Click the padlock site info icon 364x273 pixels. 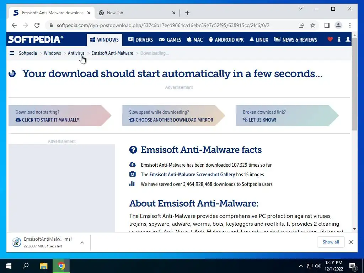[51, 25]
